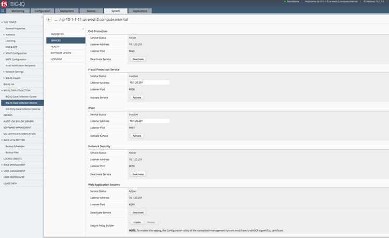
Task: Enable Secure Policy Builder
Action: coord(137,222)
